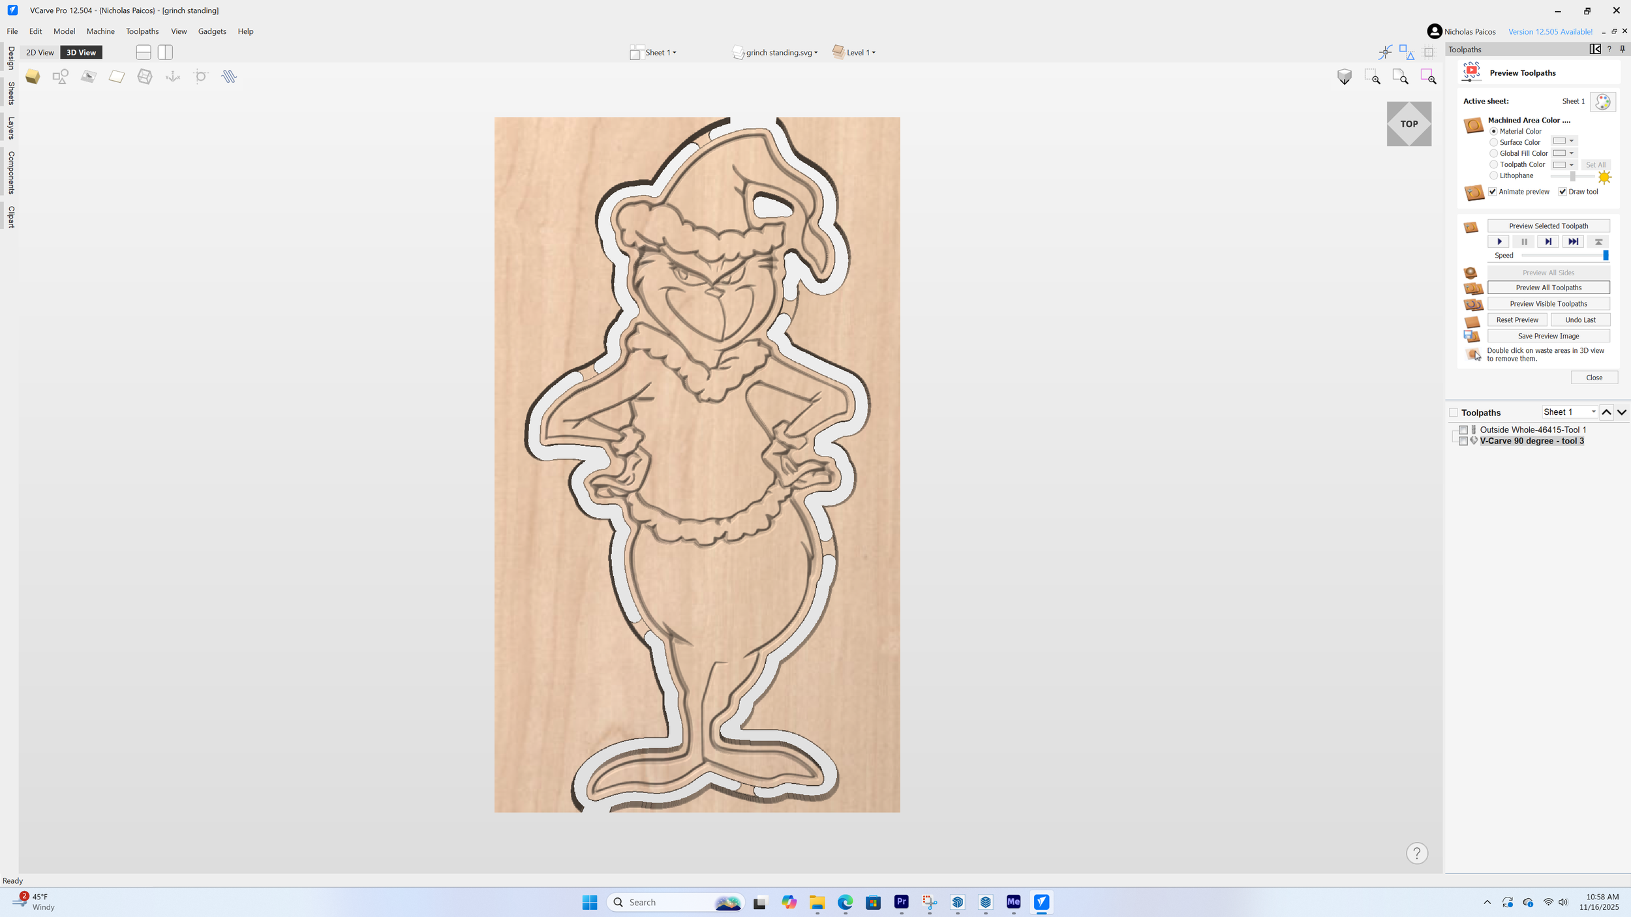Click the sun brightness icon
Screen dimensions: 1631x917
click(1605, 177)
